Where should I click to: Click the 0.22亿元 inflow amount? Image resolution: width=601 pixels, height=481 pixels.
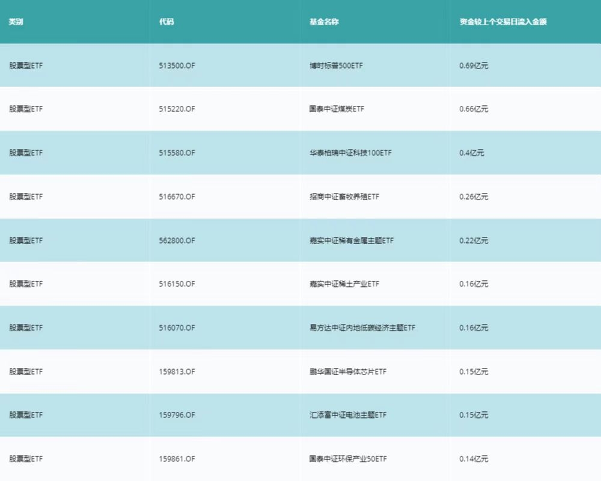[x=474, y=240]
